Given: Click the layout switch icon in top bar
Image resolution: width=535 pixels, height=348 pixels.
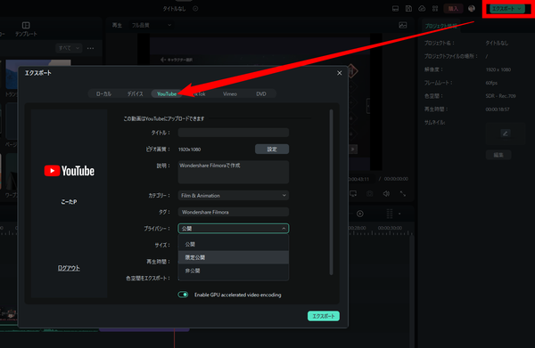Looking at the screenshot, I should (x=395, y=9).
